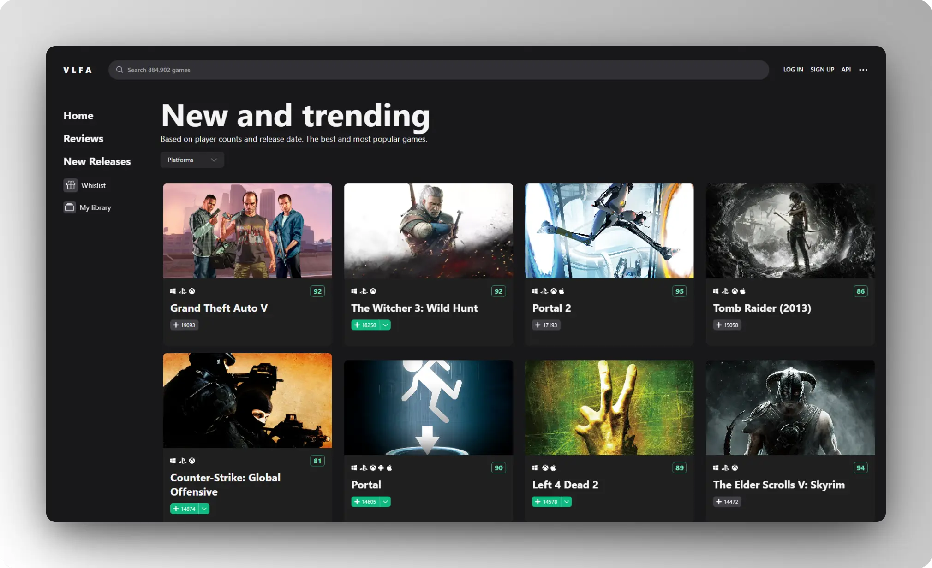This screenshot has height=568, width=932.
Task: Open the Platforms filter dropdown
Action: click(192, 160)
